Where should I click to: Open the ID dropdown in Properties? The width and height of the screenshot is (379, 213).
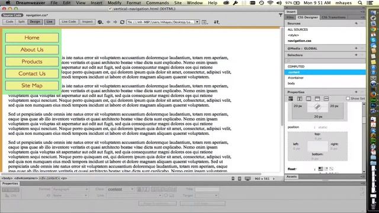[86, 195]
